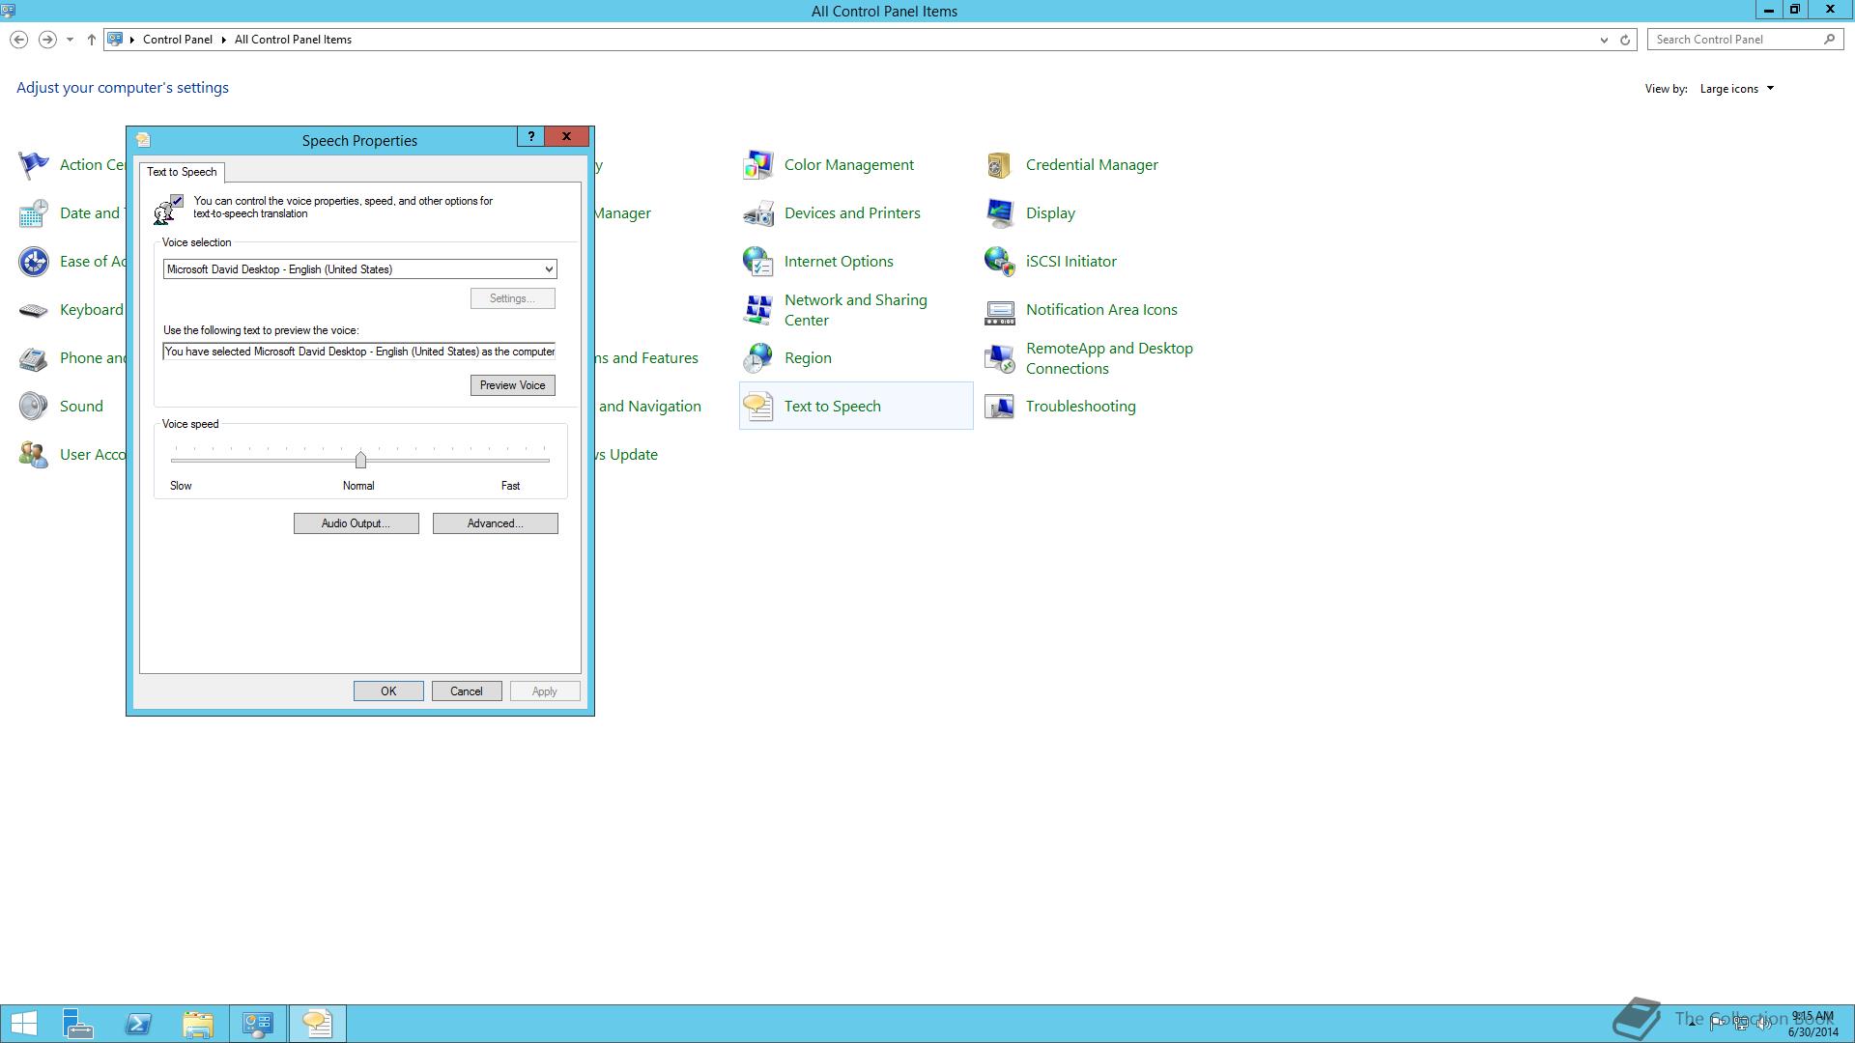This screenshot has width=1855, height=1043.
Task: Click the search magnifier icon
Action: pyautogui.click(x=1829, y=40)
